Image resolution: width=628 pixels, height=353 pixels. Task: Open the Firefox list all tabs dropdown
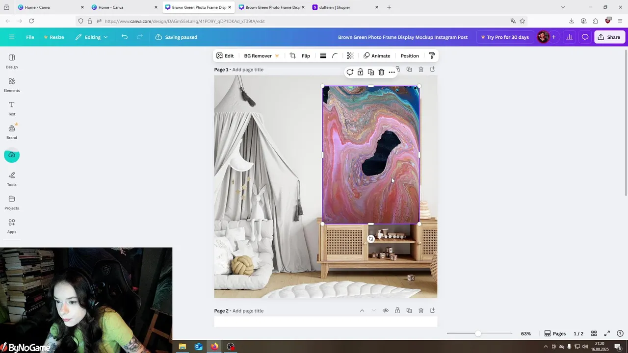pos(563,7)
